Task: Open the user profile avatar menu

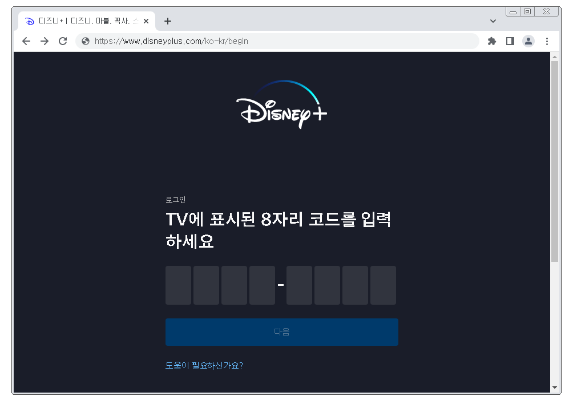Action: coord(528,41)
